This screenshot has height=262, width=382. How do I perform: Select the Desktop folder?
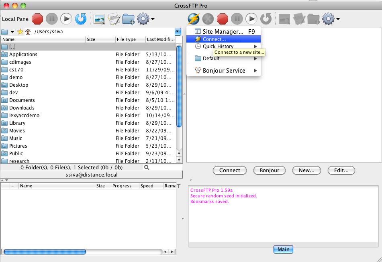pos(88,85)
